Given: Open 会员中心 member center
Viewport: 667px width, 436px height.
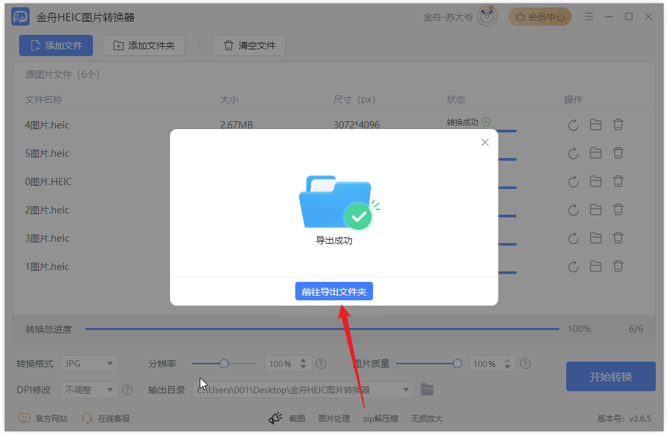Looking at the screenshot, I should 540,17.
